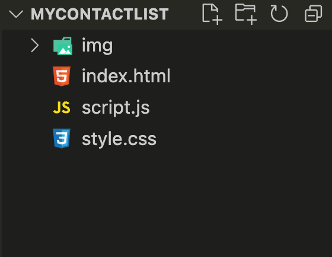Select the img folder name
The height and width of the screenshot is (257, 332).
point(97,46)
